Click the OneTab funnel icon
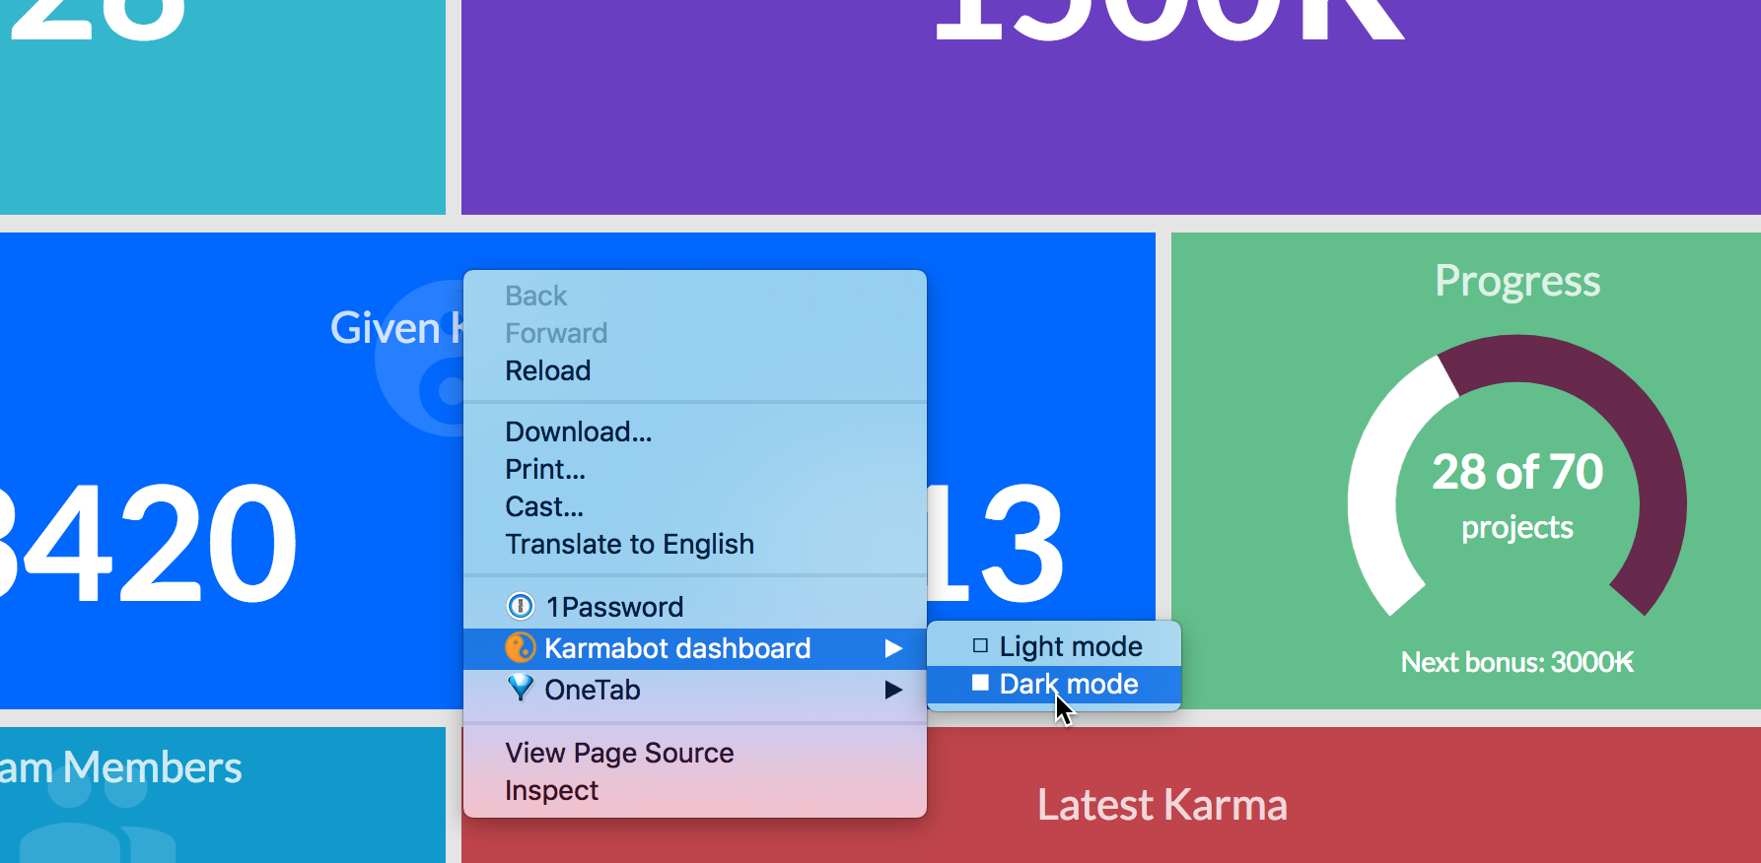1761x863 pixels. click(520, 689)
